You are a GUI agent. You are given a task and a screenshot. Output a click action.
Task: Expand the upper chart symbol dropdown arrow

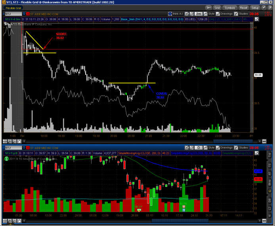click(x=24, y=14)
